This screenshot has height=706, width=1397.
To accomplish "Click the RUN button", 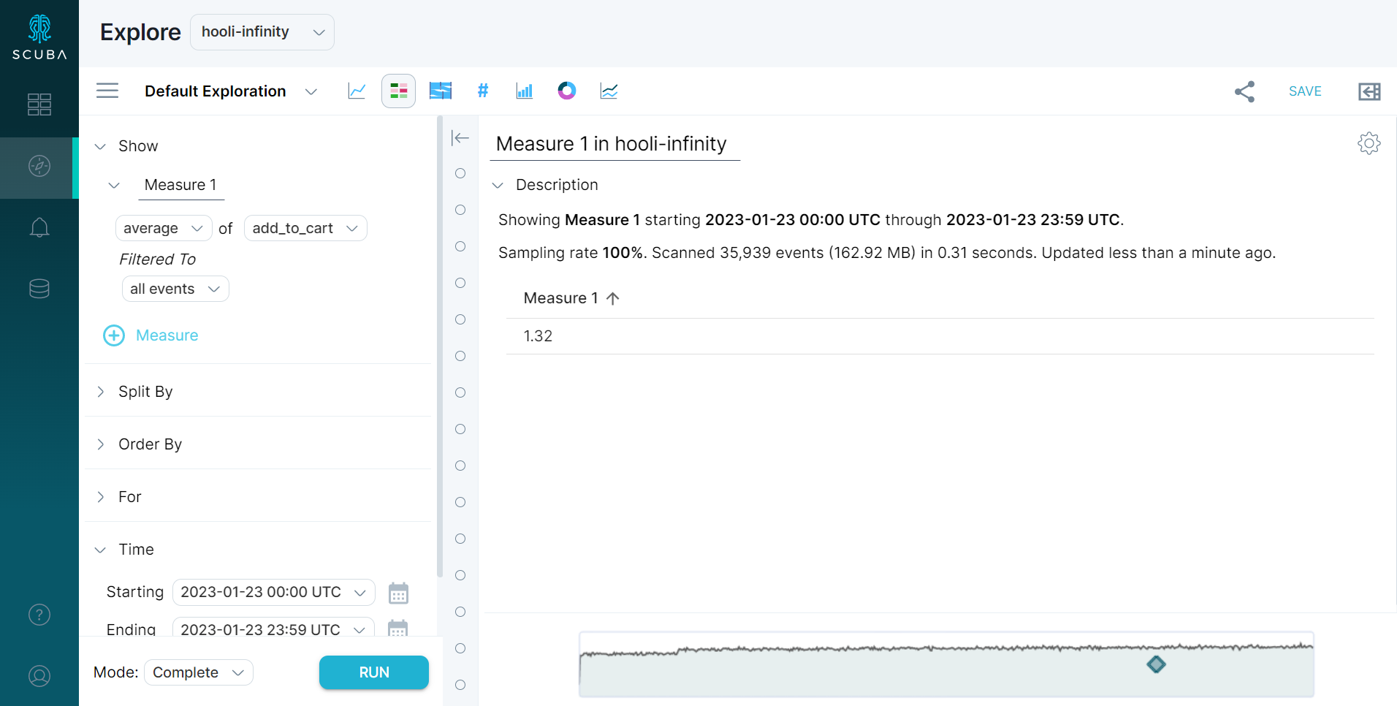I will click(x=374, y=672).
